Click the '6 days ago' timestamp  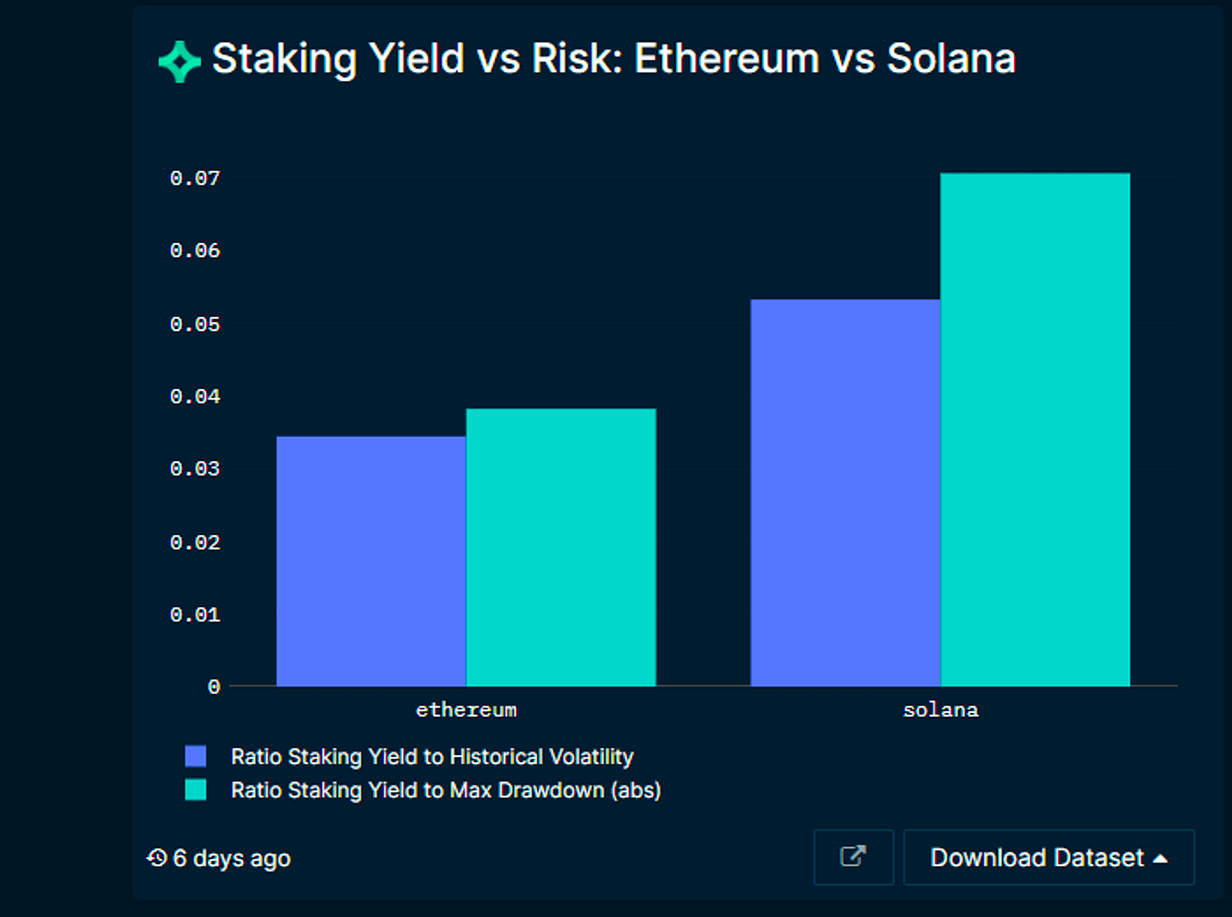tap(231, 859)
